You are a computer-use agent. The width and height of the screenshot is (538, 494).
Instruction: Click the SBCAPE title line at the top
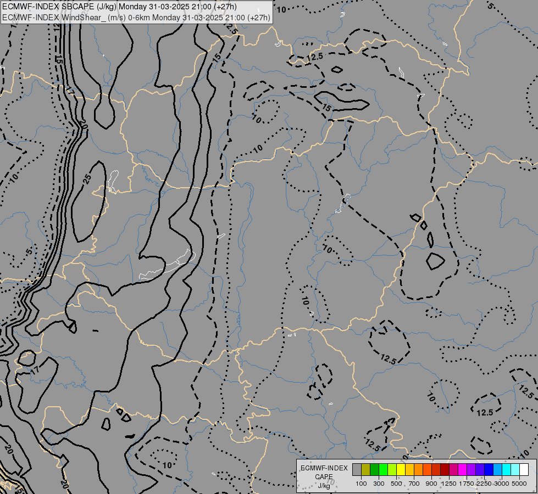[x=119, y=7]
